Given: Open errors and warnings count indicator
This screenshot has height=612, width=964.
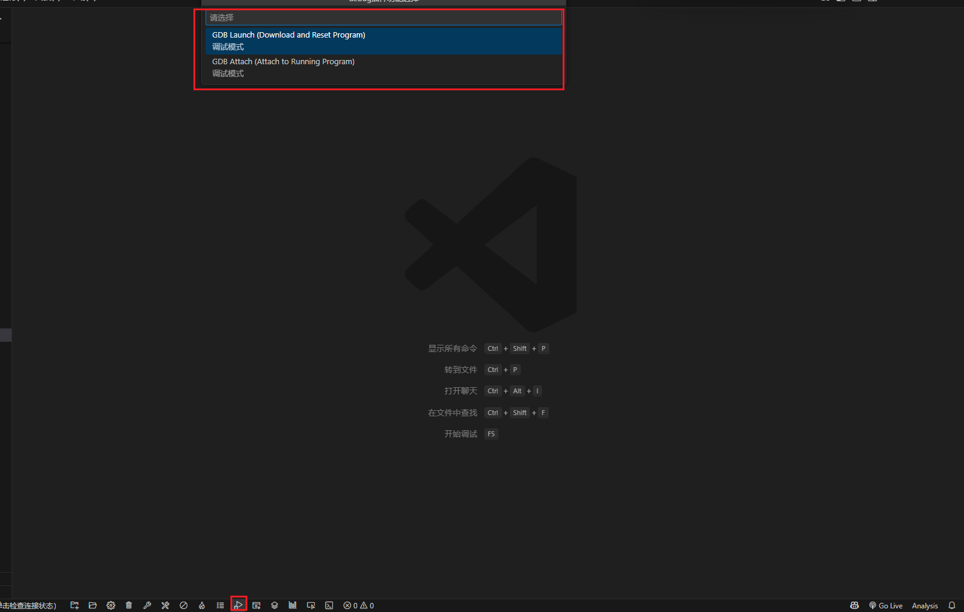Looking at the screenshot, I should click(358, 605).
